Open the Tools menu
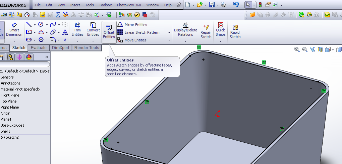Screen dimensions: 342x164 90,5
